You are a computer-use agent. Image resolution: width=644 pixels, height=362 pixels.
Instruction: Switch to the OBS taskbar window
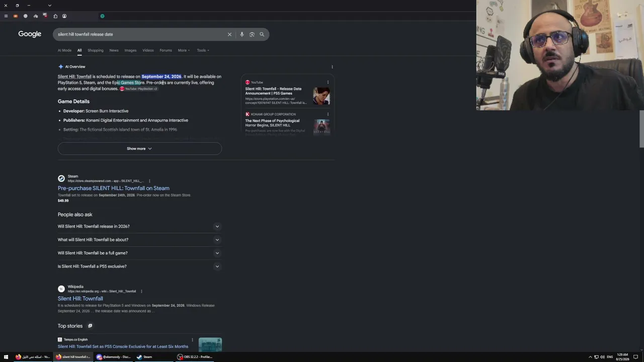click(195, 357)
